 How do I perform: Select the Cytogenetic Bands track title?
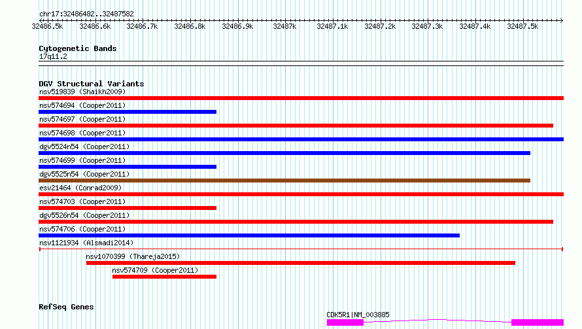coord(78,48)
